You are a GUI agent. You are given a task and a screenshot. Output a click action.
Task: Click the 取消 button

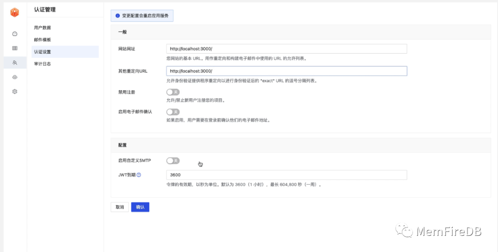click(x=120, y=207)
